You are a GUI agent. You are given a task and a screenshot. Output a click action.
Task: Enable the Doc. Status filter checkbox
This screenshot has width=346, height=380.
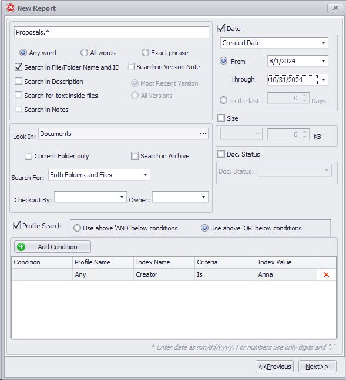[x=221, y=154]
